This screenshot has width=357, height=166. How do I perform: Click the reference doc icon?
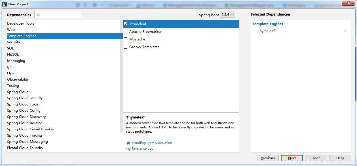128,148
